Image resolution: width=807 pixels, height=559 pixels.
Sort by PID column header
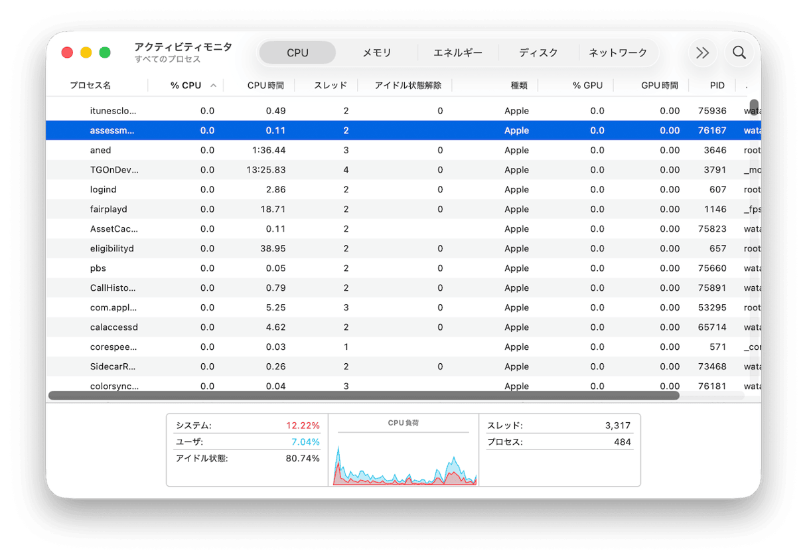717,86
